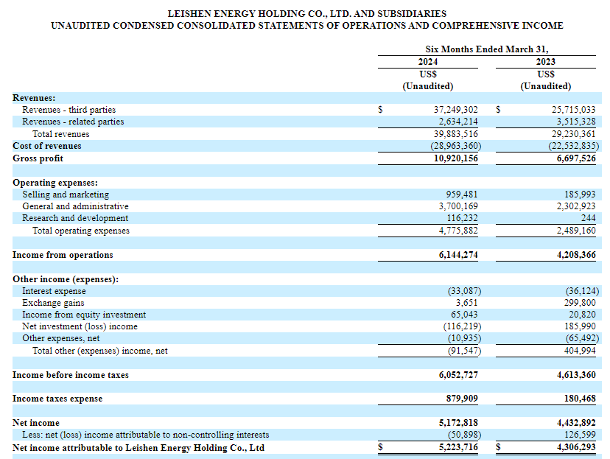This screenshot has width=610, height=459.
Task: Click the 'Net investment (loss) income' label
Action: (80, 326)
